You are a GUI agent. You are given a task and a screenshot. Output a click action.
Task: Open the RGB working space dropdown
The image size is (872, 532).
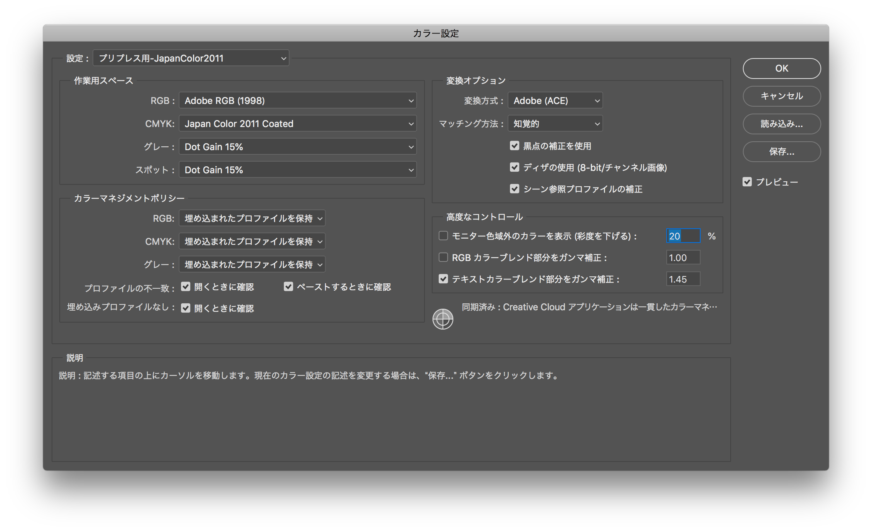298,100
